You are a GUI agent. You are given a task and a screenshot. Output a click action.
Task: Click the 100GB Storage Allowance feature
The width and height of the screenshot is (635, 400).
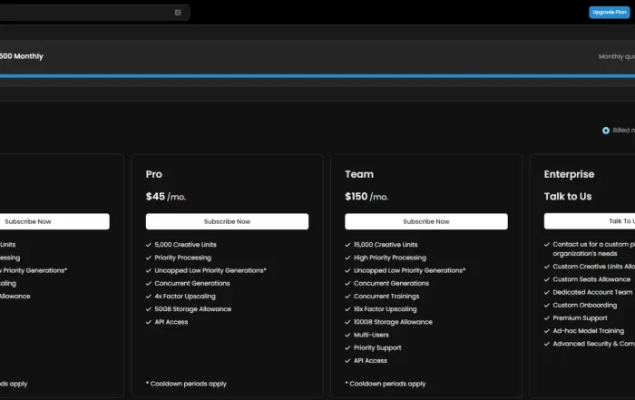(x=393, y=322)
